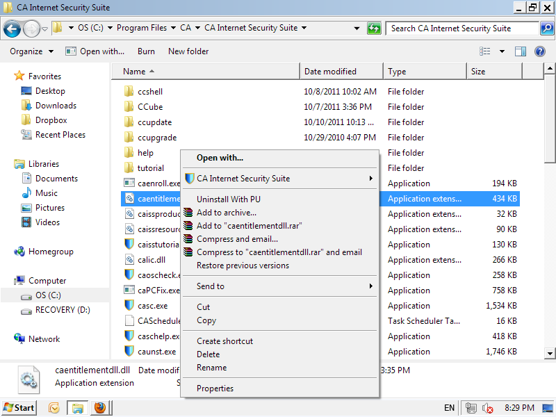The width and height of the screenshot is (556, 417).
Task: Choose Open with... in the context menu
Action: pos(220,158)
